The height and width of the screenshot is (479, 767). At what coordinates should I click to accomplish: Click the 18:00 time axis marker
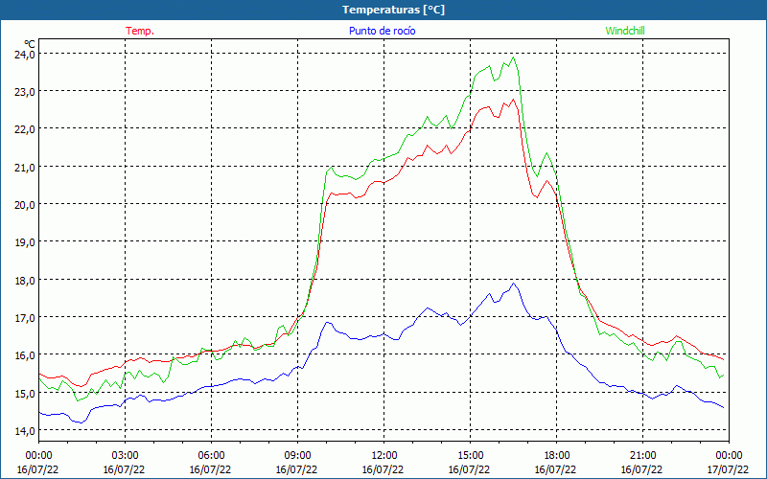pos(557,455)
